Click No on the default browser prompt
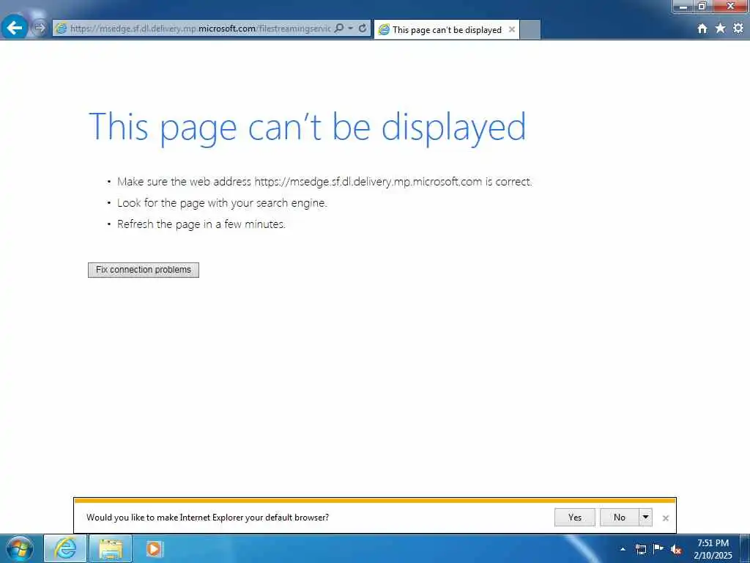The height and width of the screenshot is (563, 750). 620,518
